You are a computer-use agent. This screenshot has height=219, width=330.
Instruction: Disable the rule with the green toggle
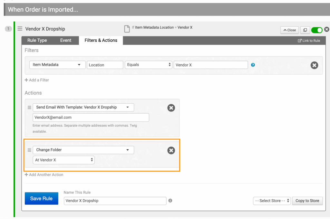click(x=316, y=30)
